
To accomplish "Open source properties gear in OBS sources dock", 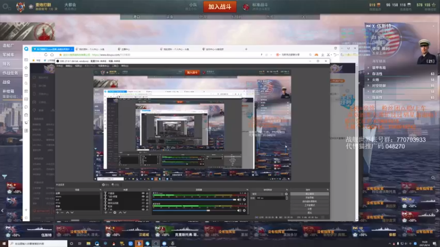I will point(115,212).
